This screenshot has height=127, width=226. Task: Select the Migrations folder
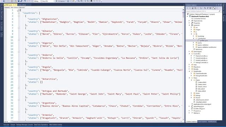pos(197,67)
